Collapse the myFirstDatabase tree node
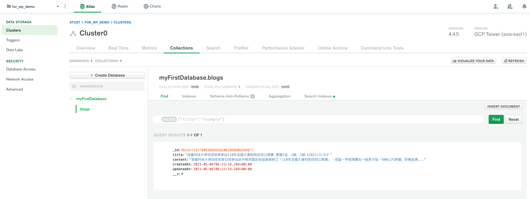Viewport: 530px width, 199px height. pos(71,99)
